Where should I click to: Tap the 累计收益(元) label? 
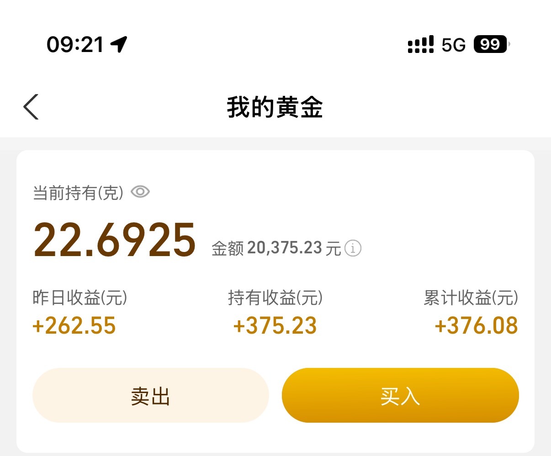(x=471, y=298)
